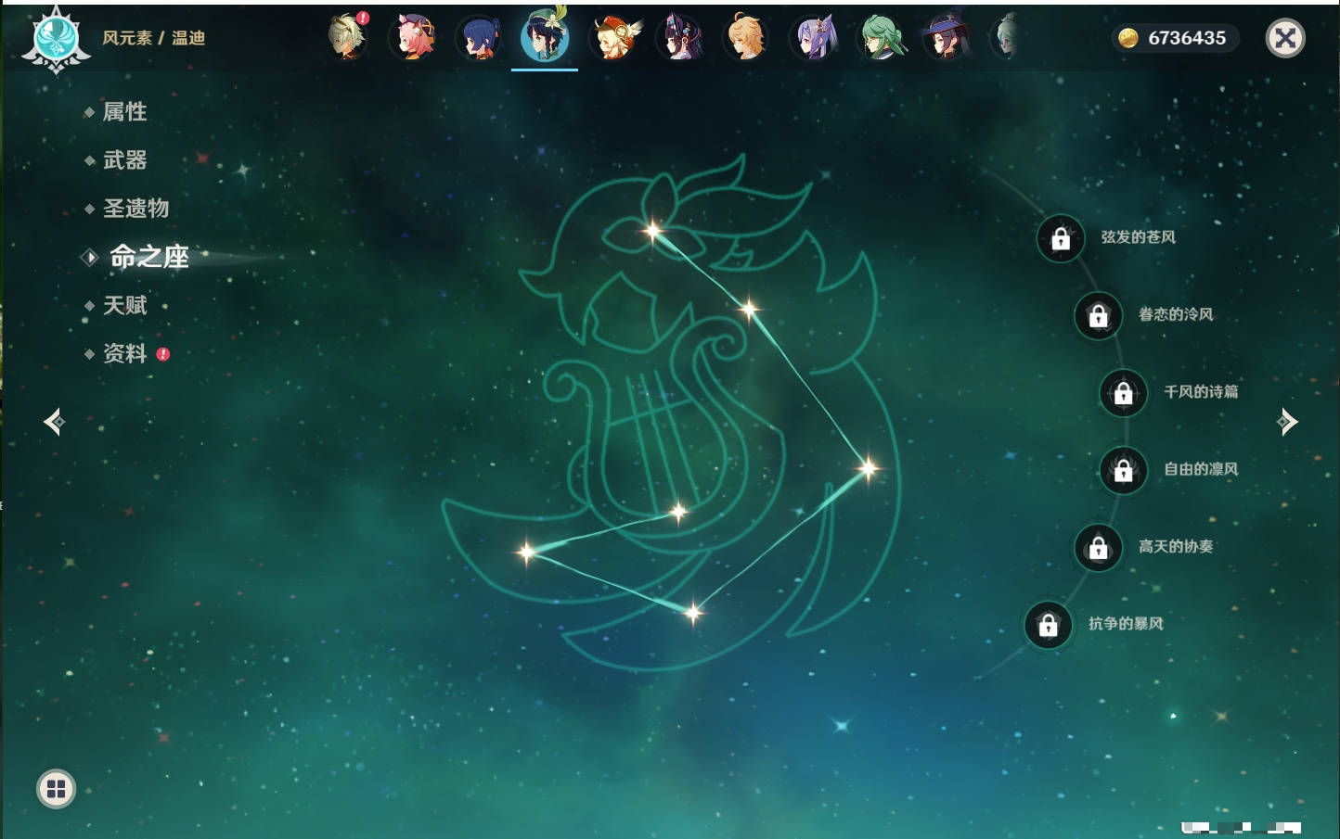The image size is (1340, 839).
Task: Open the 武器 weapon tab
Action: [124, 160]
